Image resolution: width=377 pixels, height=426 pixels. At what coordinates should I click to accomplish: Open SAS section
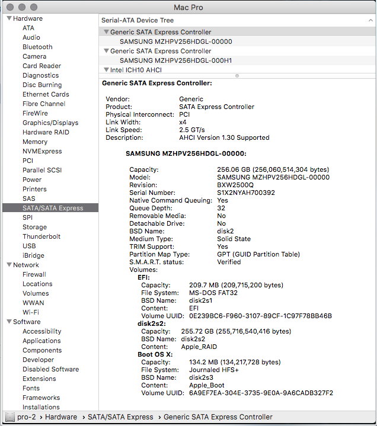click(x=29, y=198)
